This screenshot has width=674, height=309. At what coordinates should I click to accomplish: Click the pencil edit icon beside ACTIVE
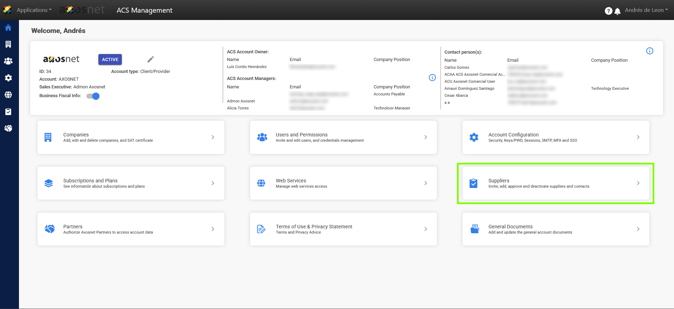151,59
